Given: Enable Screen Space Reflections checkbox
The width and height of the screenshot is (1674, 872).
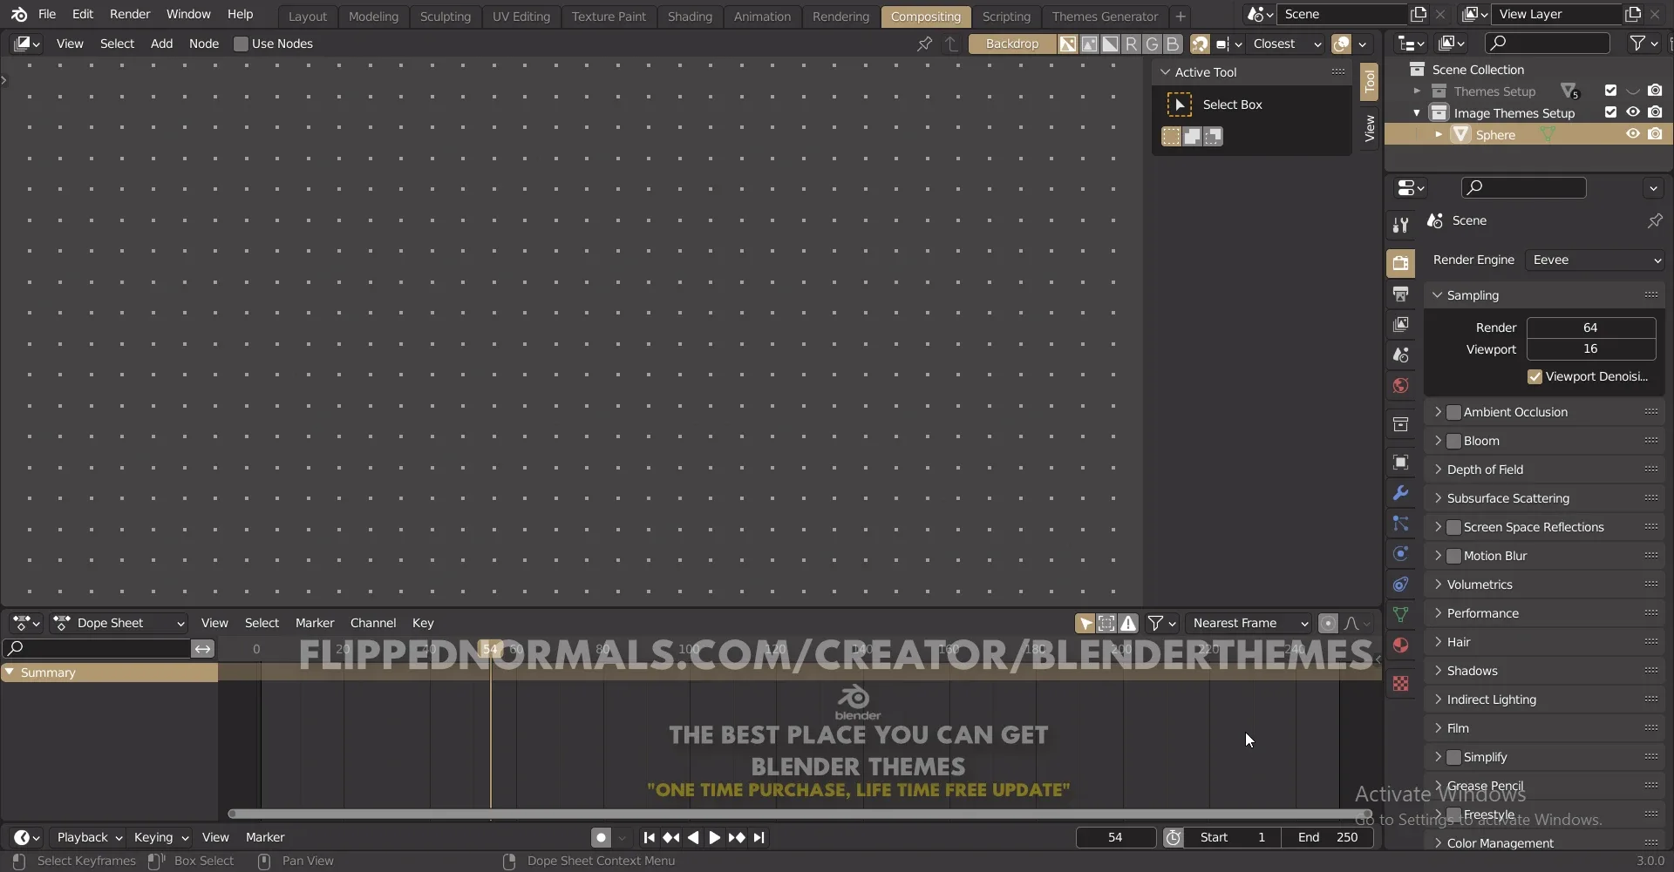Looking at the screenshot, I should tap(1453, 527).
